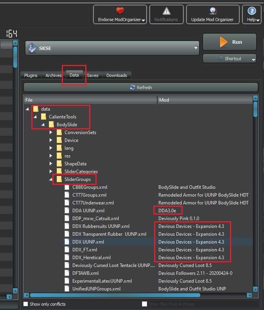Collapse the BodySlide tree node
The height and width of the screenshot is (310, 264).
[43, 125]
